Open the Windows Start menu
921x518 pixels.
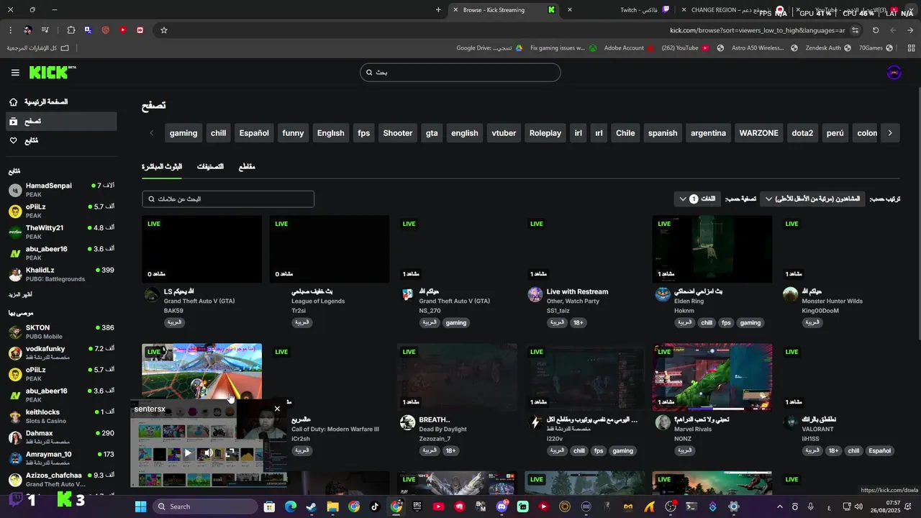140,506
